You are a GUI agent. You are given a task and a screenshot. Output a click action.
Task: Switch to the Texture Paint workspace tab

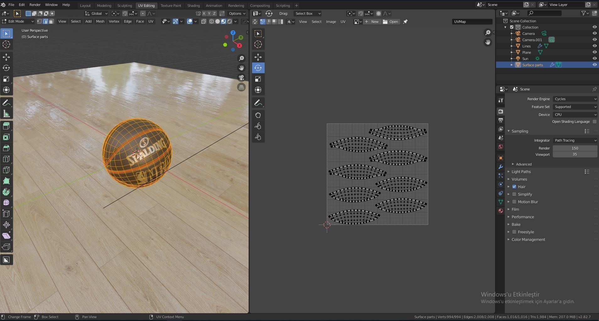[x=171, y=5]
